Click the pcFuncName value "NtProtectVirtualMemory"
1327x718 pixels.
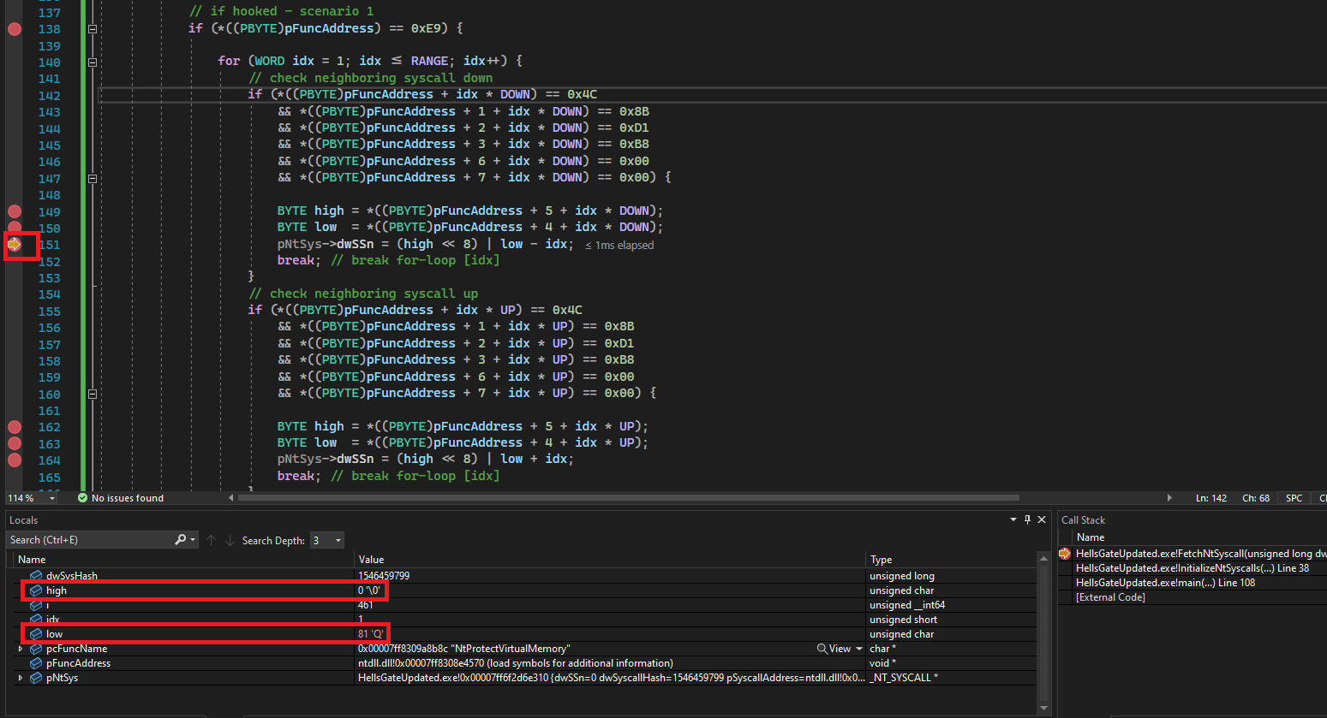tap(463, 649)
